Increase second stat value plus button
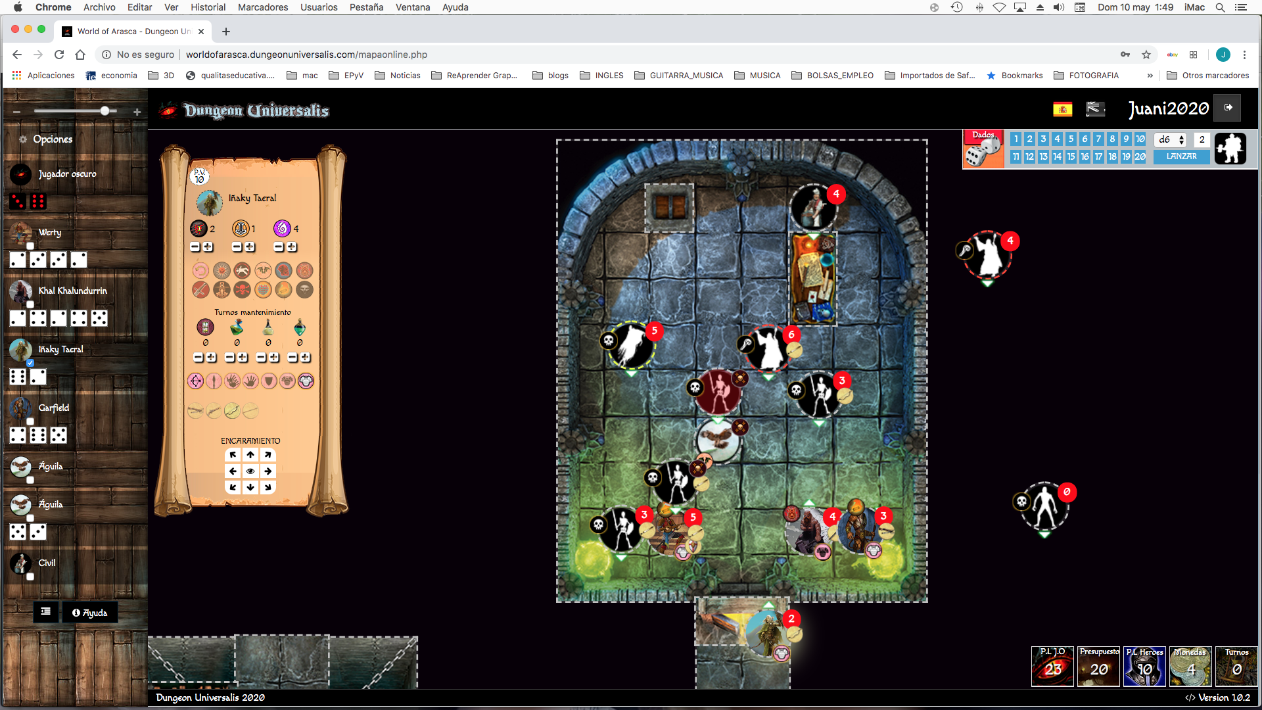The height and width of the screenshot is (710, 1262). click(250, 247)
